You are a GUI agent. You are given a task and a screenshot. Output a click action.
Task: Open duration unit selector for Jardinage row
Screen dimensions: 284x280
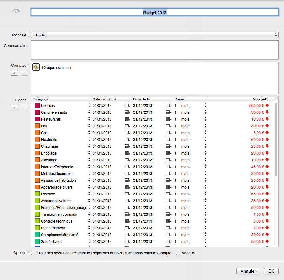point(205,160)
